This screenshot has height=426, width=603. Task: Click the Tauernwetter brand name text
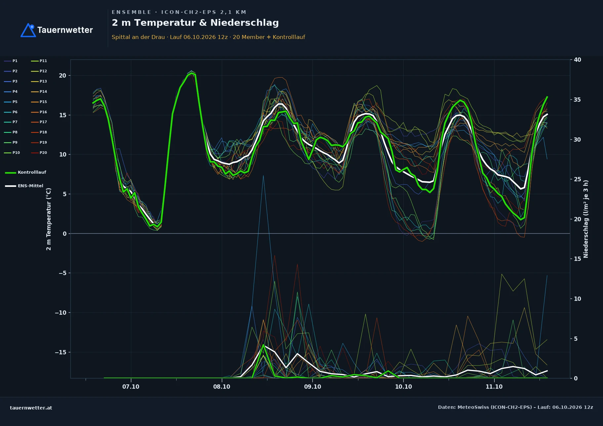pos(65,30)
